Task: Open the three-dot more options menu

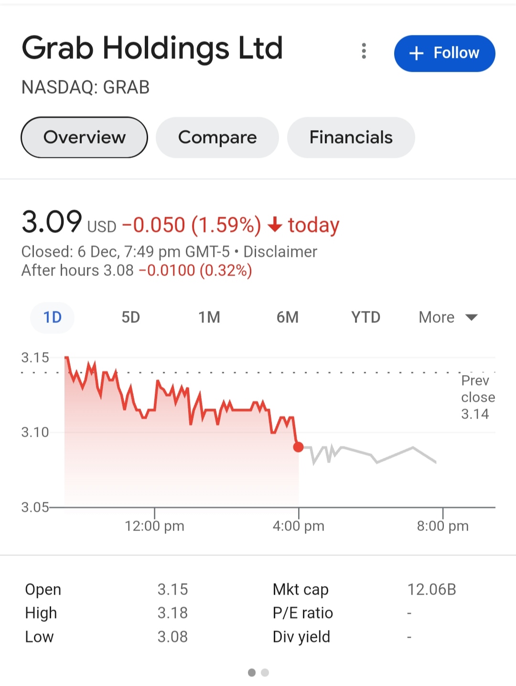Action: pos(364,51)
